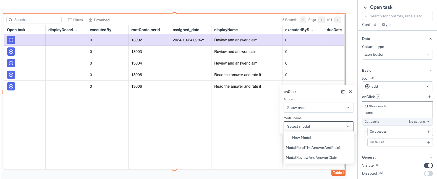Open the Column type dropdown
This screenshot has width=437, height=179.
(397, 55)
